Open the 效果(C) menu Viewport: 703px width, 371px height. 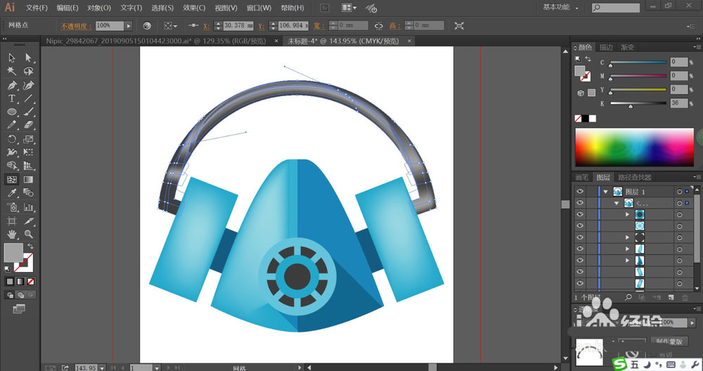pos(194,8)
